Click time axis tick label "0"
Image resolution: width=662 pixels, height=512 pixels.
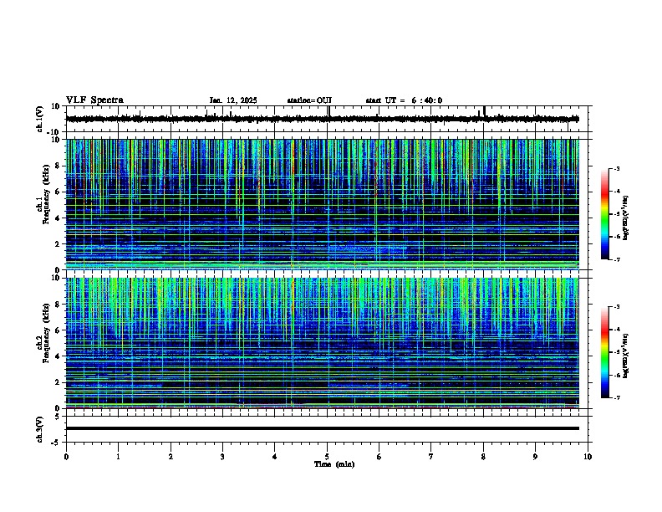66,457
